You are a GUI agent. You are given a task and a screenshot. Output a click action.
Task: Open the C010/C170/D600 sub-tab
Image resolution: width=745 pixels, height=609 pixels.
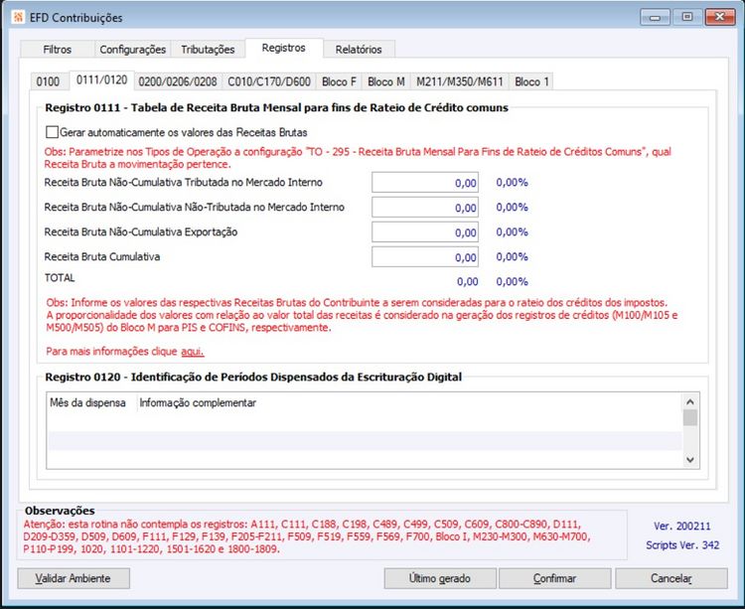(269, 81)
